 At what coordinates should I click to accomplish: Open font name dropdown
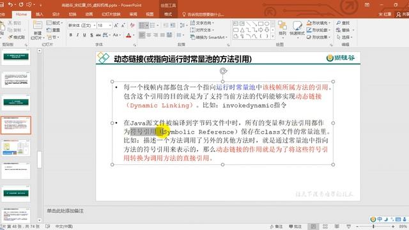(x=95, y=26)
